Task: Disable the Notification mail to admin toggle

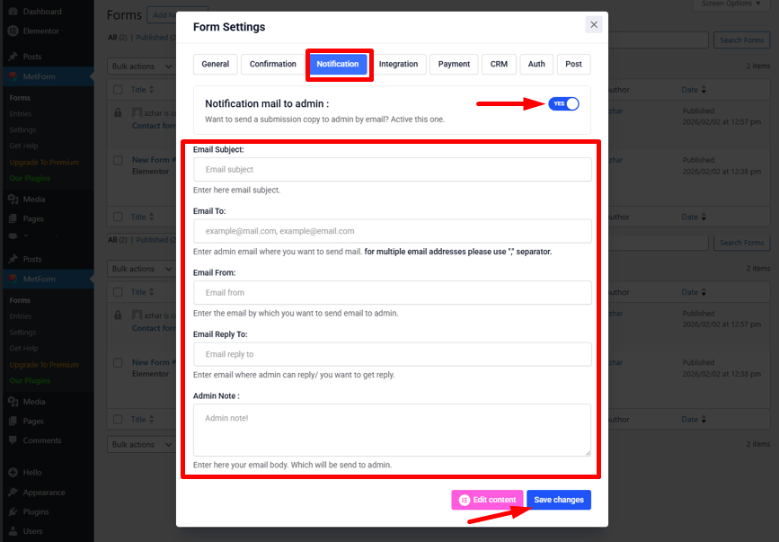Action: tap(563, 104)
